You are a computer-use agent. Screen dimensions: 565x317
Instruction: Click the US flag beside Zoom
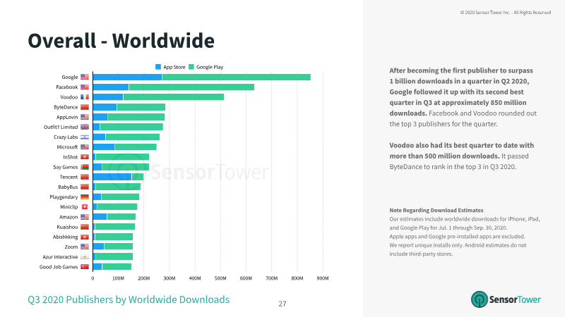85,247
